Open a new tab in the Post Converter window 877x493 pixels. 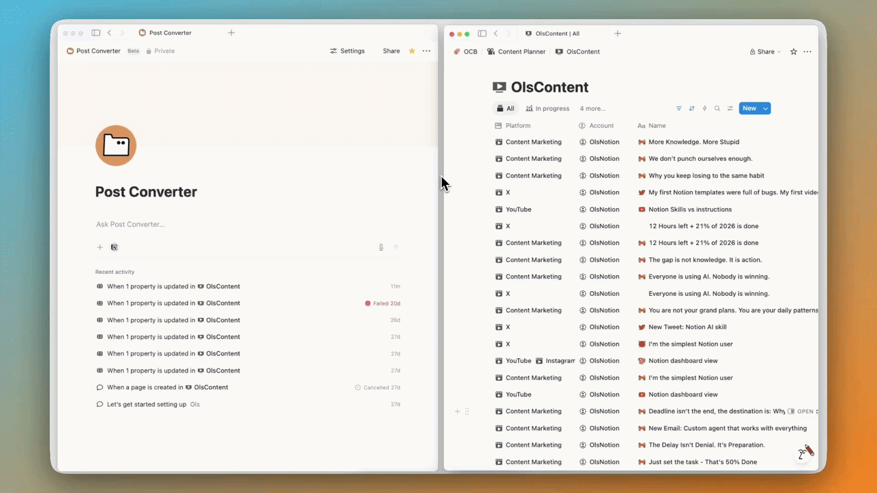click(231, 33)
